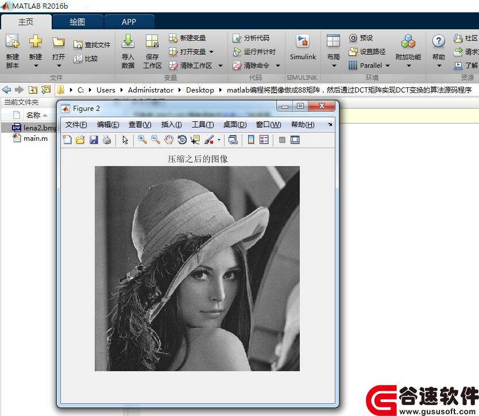Expand the New (新建) dropdown arrow
The image size is (479, 416).
pos(36,66)
